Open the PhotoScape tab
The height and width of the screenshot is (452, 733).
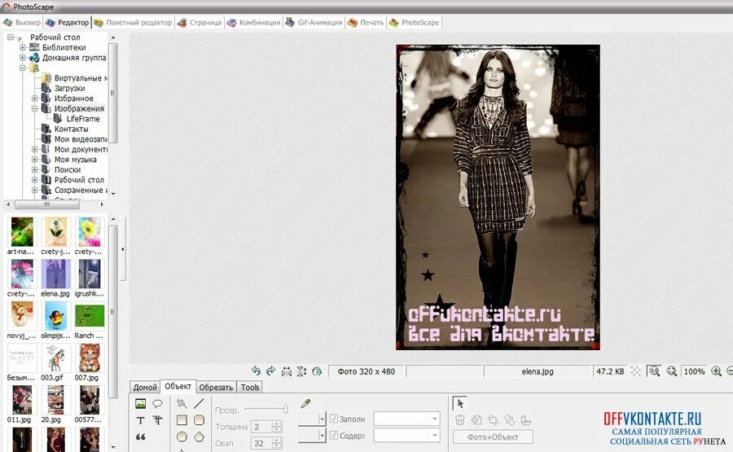415,23
